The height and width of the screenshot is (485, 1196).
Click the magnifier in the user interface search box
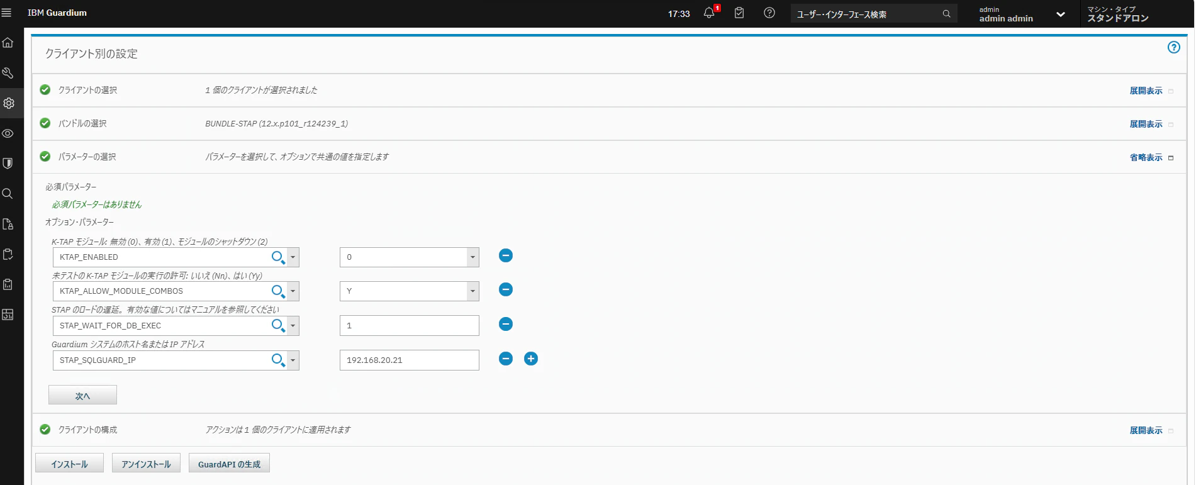pos(946,14)
